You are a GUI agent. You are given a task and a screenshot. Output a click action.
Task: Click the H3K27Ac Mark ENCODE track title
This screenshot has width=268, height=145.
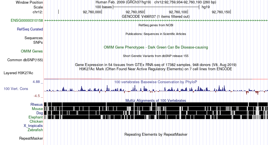pos(156,69)
